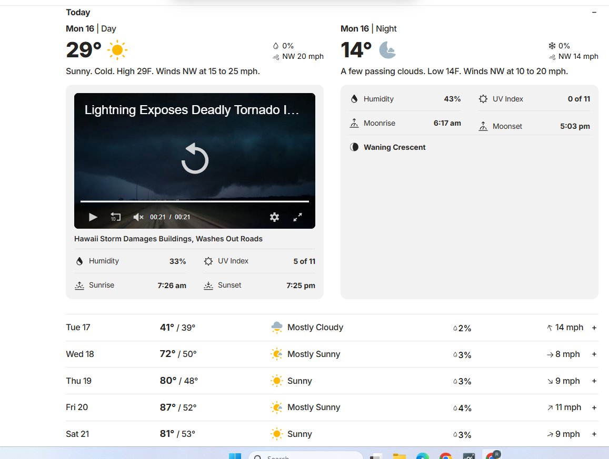This screenshot has height=459, width=609.
Task: Unmute the video volume icon
Action: pyautogui.click(x=138, y=217)
